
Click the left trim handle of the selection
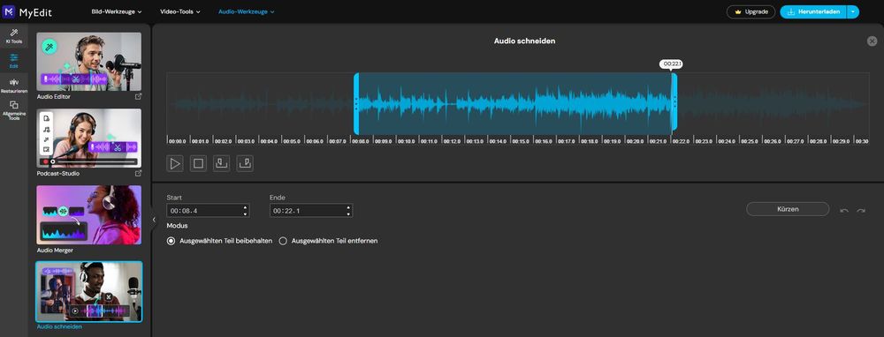[x=356, y=103]
